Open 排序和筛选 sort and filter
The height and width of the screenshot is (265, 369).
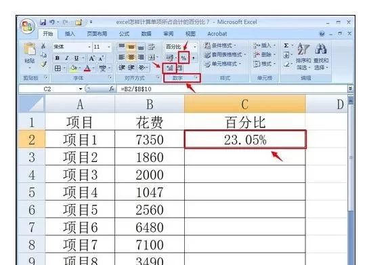point(303,56)
